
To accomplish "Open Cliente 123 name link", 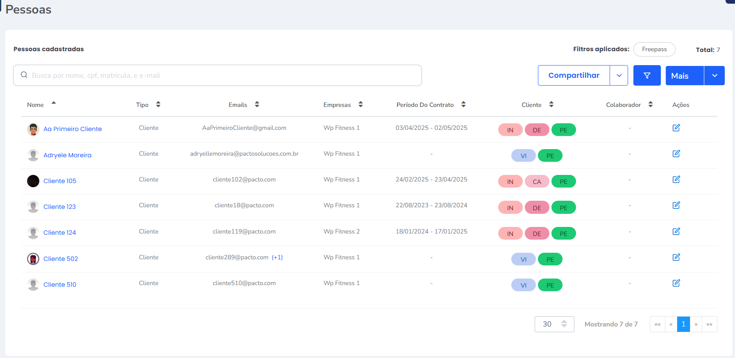I will point(59,207).
